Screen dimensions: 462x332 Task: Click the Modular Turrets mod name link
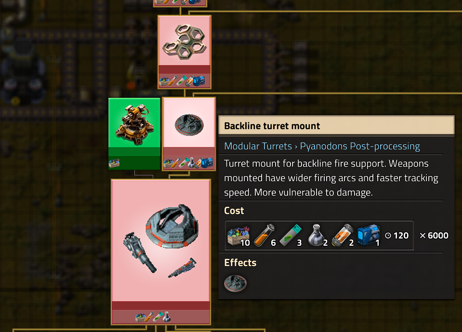(x=258, y=146)
